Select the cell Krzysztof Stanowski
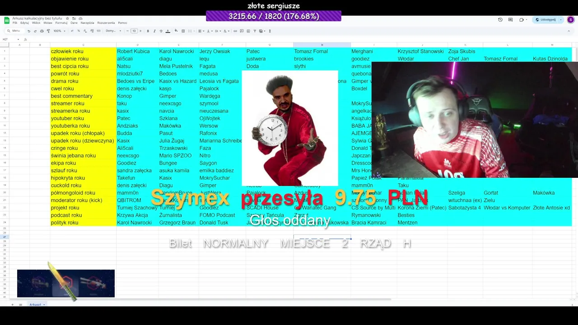The height and width of the screenshot is (325, 578). pos(421,51)
